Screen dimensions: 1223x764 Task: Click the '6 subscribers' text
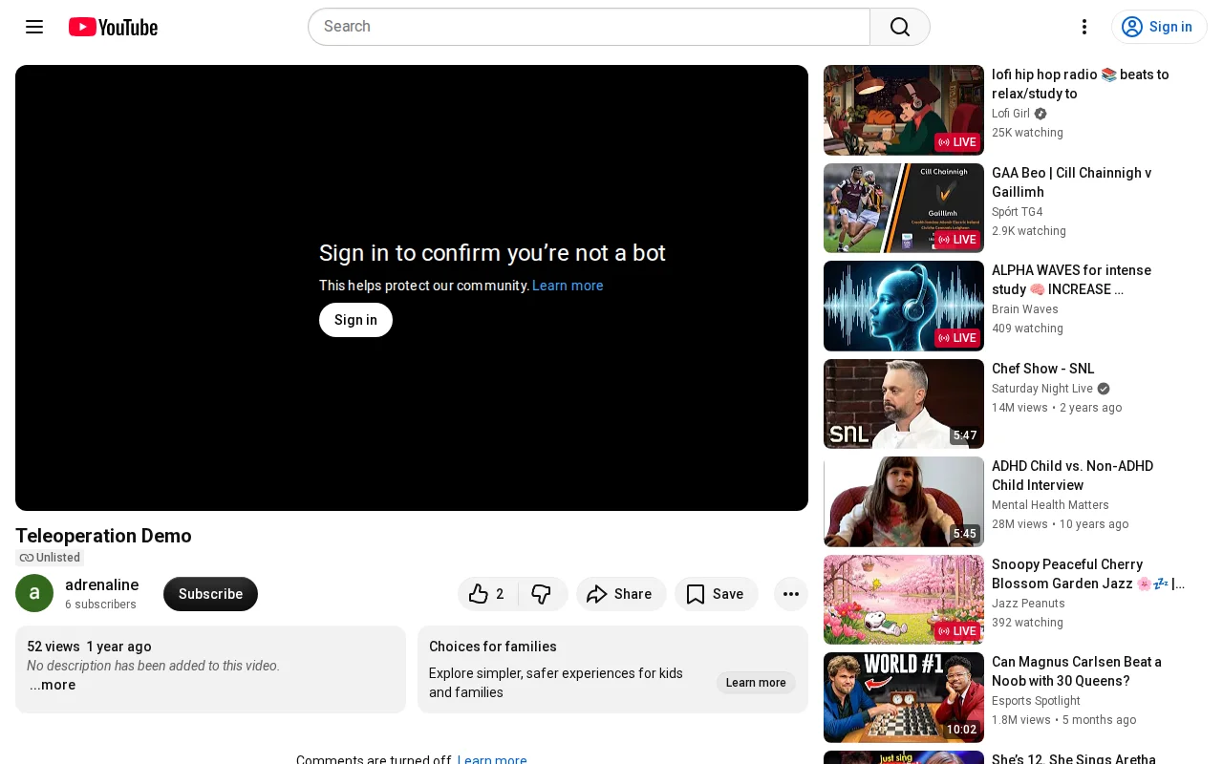click(x=100, y=605)
